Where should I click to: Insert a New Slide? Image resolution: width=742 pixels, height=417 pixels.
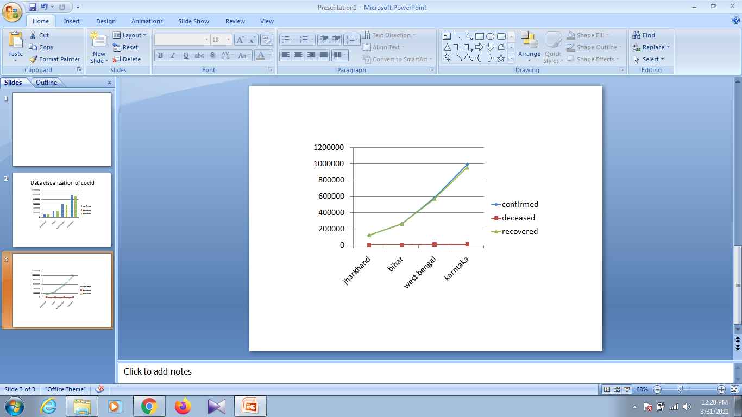[99, 47]
